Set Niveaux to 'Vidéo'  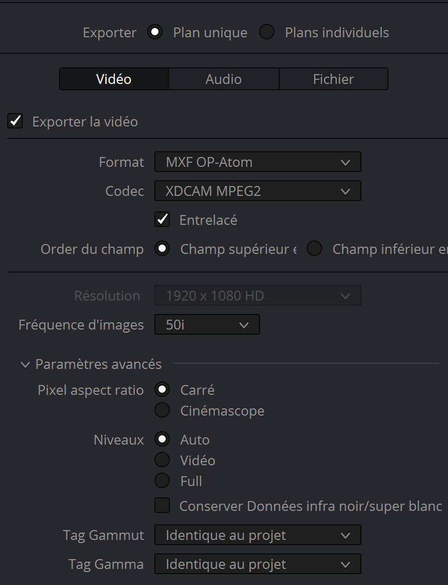tap(162, 460)
